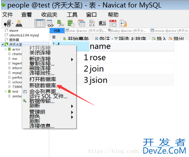This screenshot has width=189, height=157.
Task: Open the 窗口 menu
Action: click(91, 15)
